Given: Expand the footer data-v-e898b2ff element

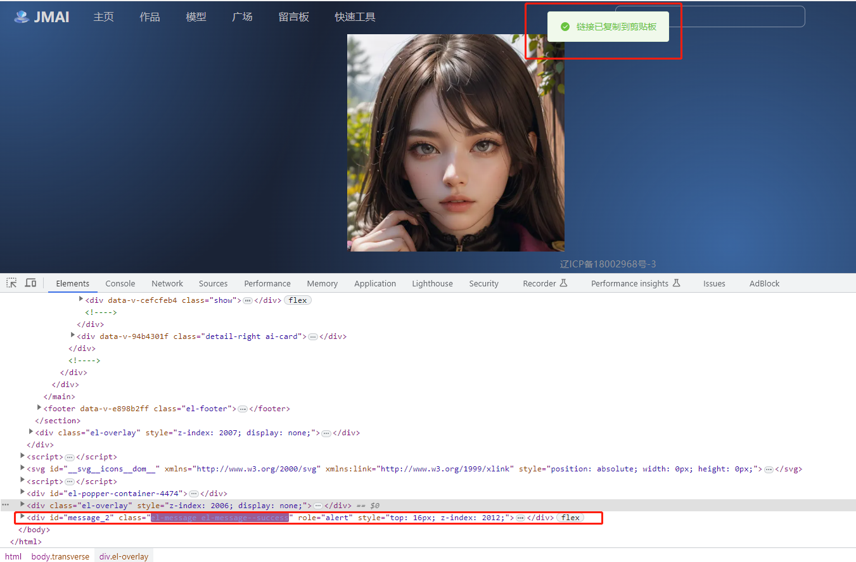Looking at the screenshot, I should pyautogui.click(x=39, y=407).
